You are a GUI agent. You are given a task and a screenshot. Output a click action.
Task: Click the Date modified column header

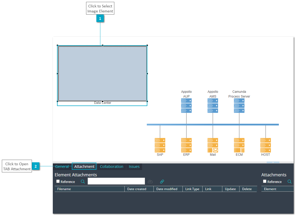click(168, 189)
